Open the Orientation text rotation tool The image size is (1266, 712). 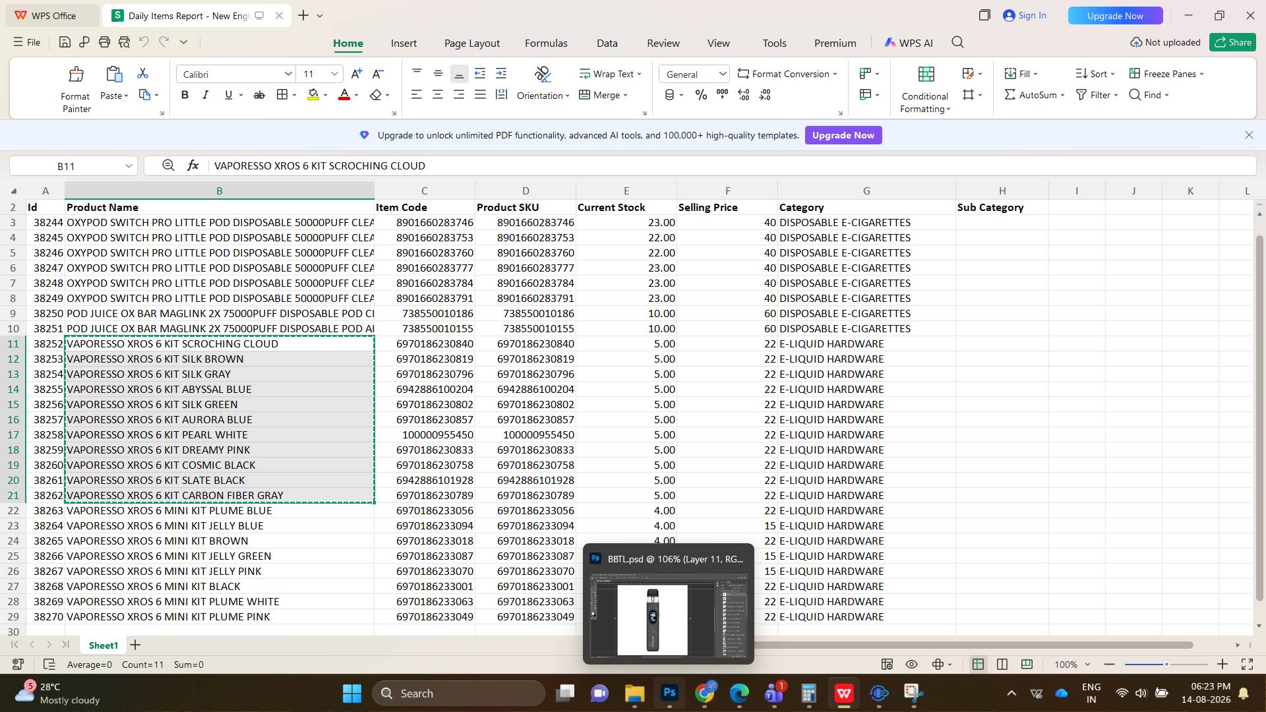(x=543, y=84)
